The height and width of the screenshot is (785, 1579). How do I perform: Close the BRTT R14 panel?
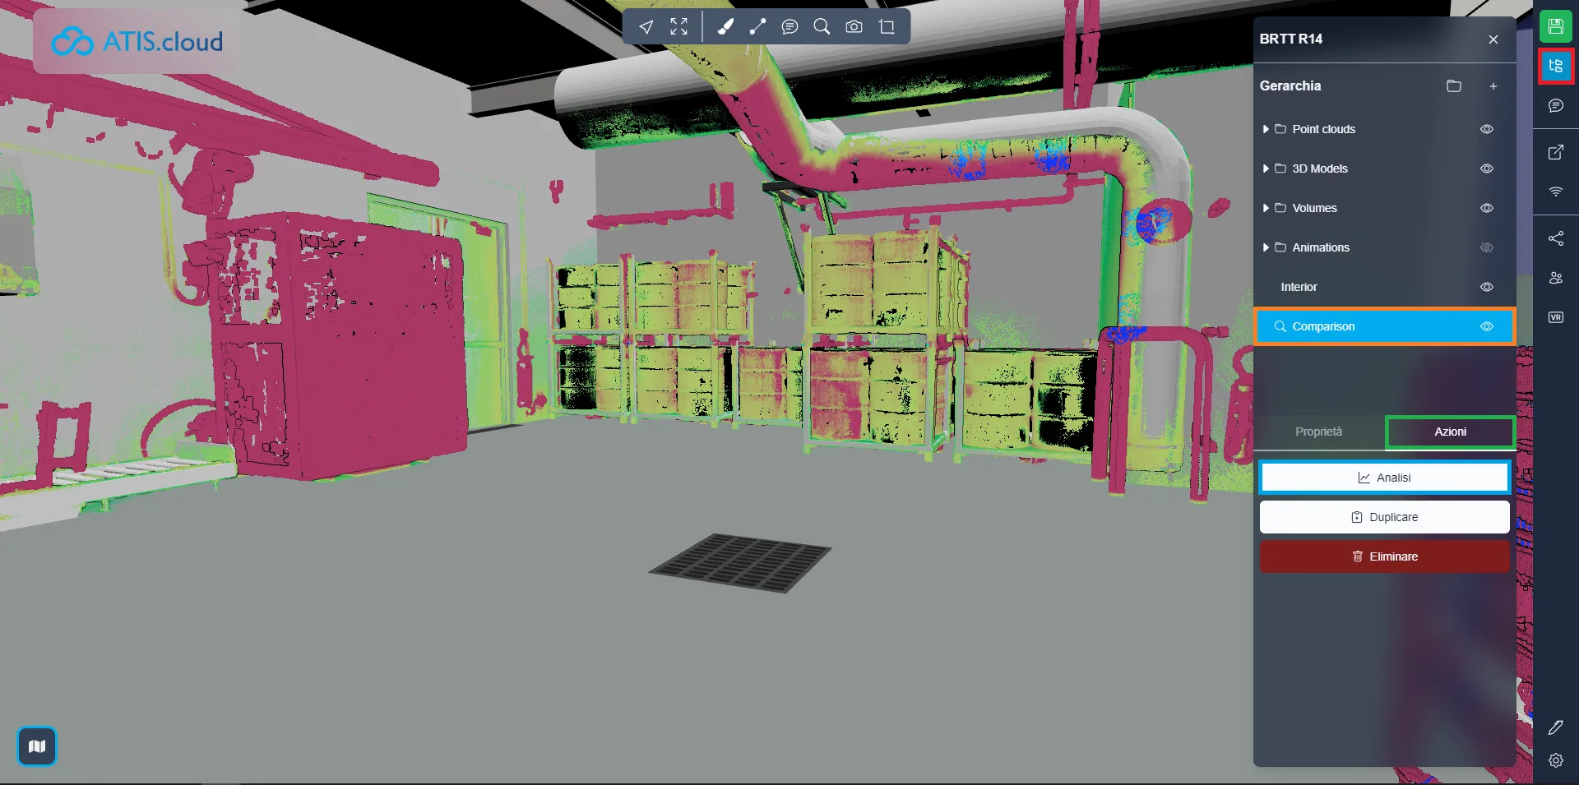tap(1493, 39)
